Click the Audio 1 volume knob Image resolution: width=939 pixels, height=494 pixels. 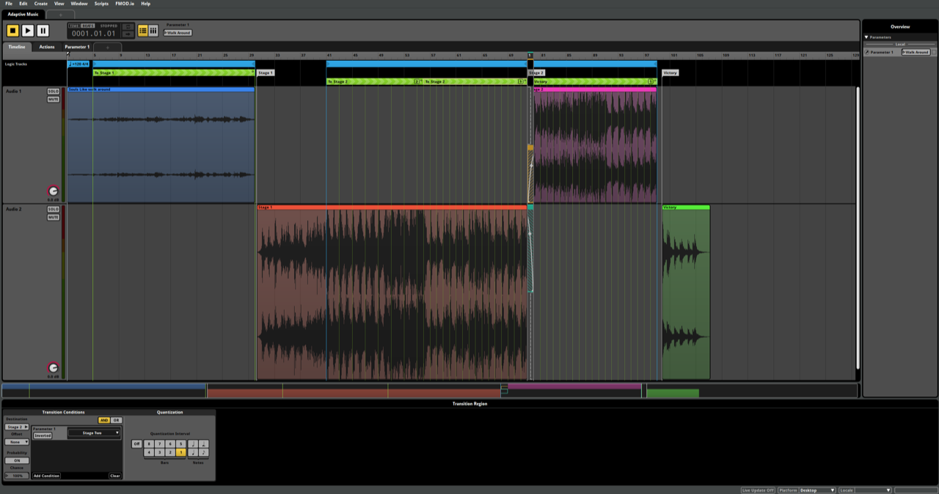(x=53, y=191)
